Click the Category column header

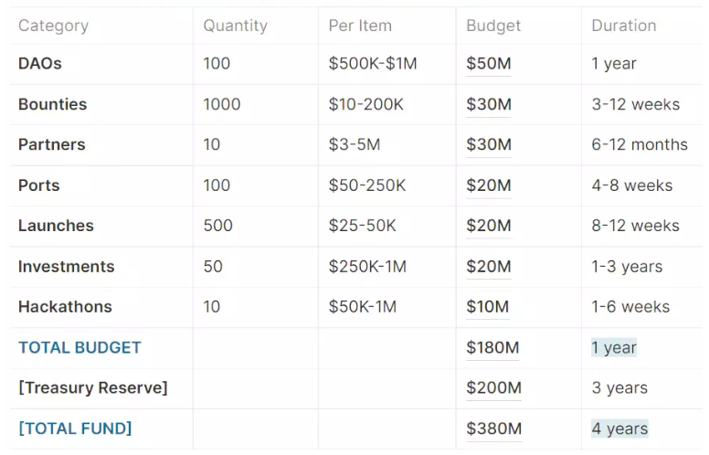[53, 26]
